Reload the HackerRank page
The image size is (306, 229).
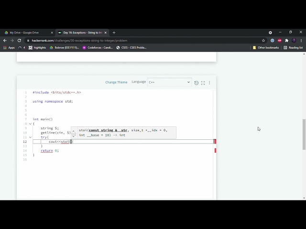19,41
